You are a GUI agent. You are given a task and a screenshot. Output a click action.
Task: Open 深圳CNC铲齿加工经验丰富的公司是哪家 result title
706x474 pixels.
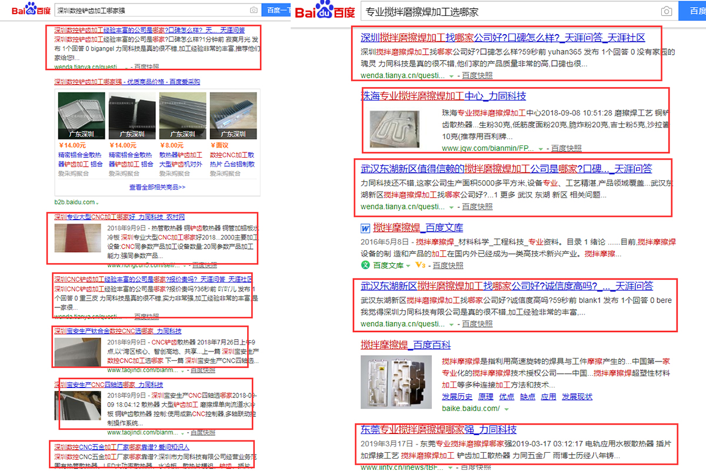(x=154, y=279)
